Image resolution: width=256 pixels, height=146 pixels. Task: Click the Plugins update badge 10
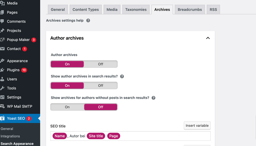coord(24,70)
